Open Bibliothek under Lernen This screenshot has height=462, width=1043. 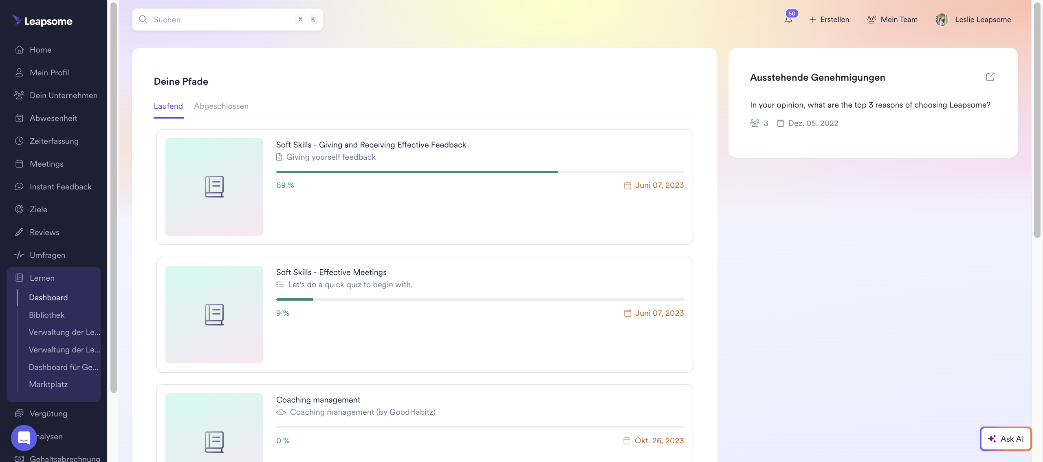coord(47,315)
